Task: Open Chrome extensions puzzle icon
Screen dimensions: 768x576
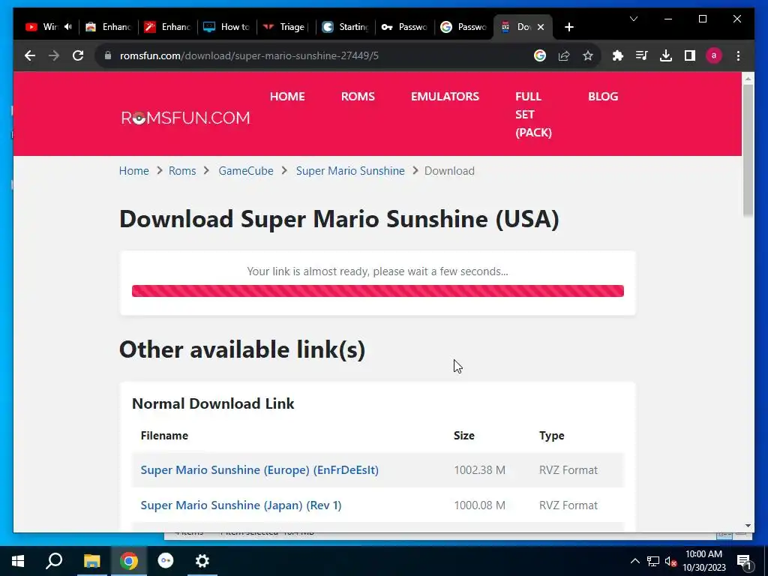Action: [618, 55]
